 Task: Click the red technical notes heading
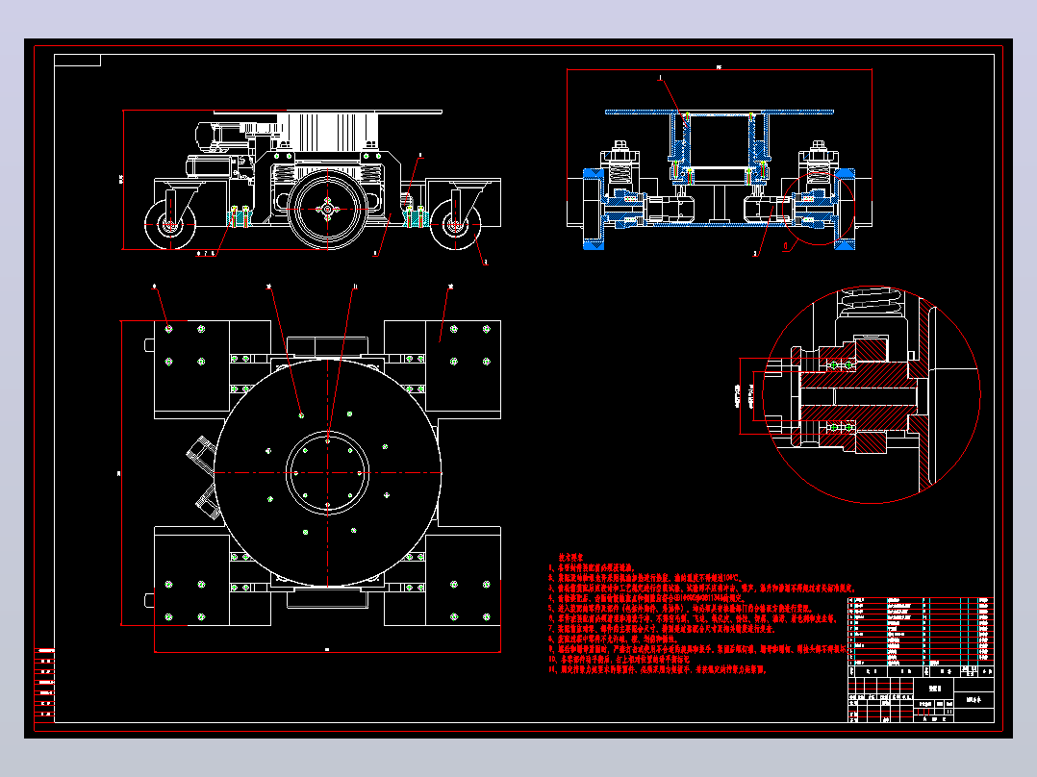[571, 558]
